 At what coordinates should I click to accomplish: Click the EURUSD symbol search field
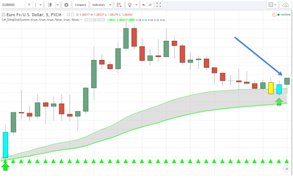click(13, 5)
